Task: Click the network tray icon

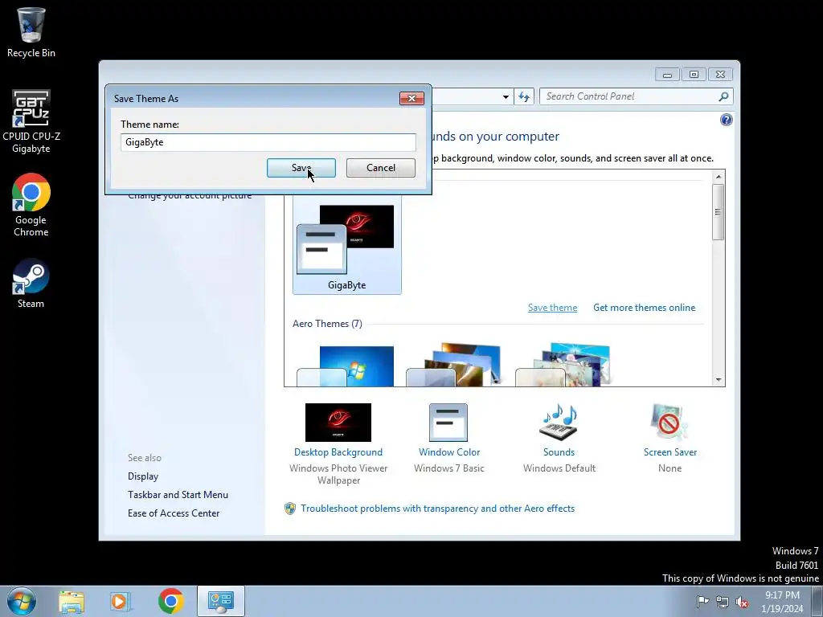Action: coord(723,602)
